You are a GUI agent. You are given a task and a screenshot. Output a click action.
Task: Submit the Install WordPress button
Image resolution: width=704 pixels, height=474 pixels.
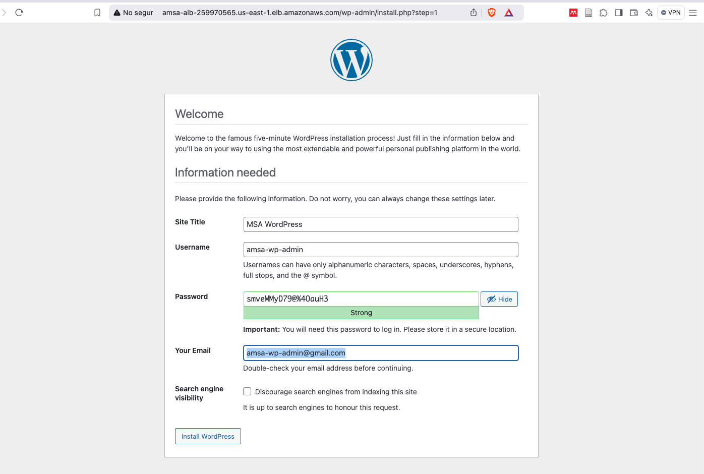click(x=208, y=436)
